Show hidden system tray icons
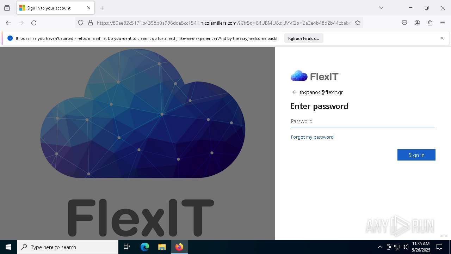 coord(380,247)
